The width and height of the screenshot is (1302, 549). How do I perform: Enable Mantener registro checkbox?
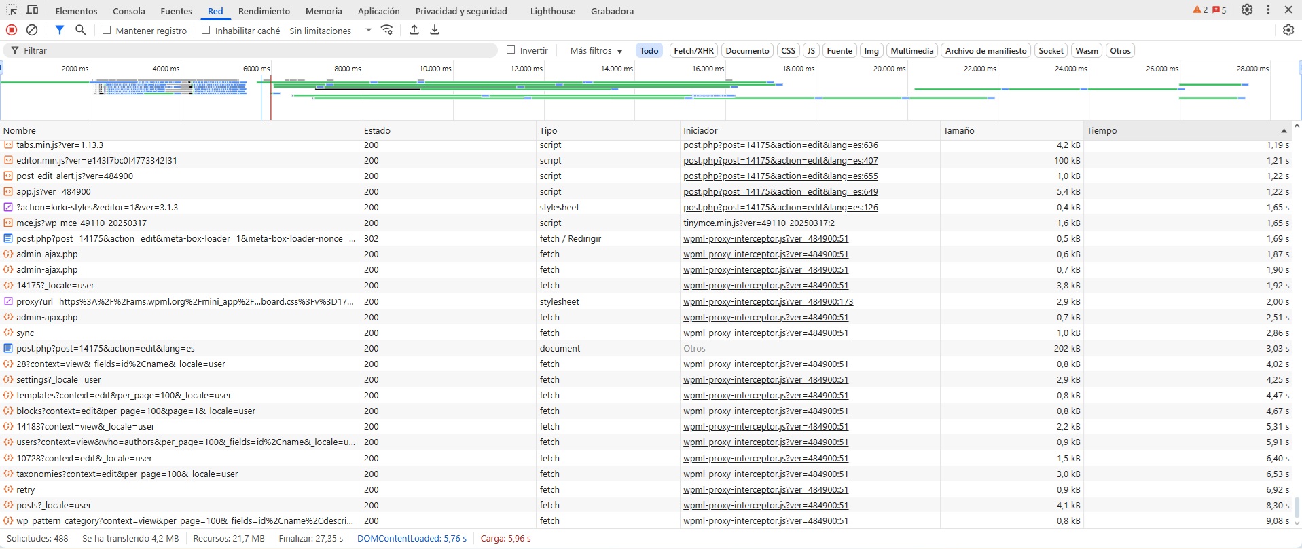click(107, 30)
